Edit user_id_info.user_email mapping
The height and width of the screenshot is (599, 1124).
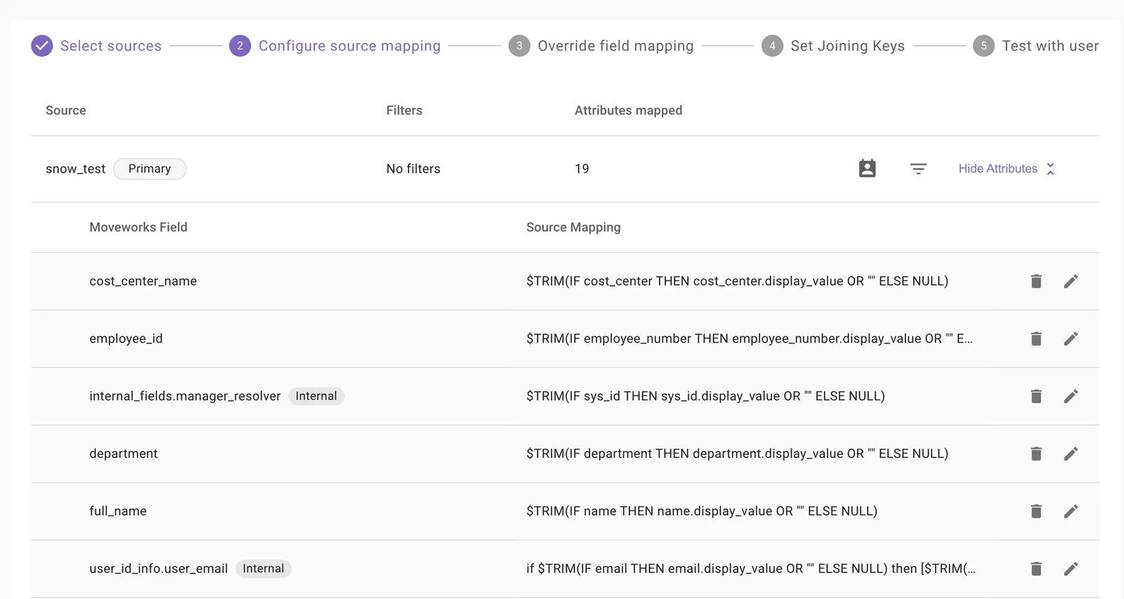point(1071,569)
